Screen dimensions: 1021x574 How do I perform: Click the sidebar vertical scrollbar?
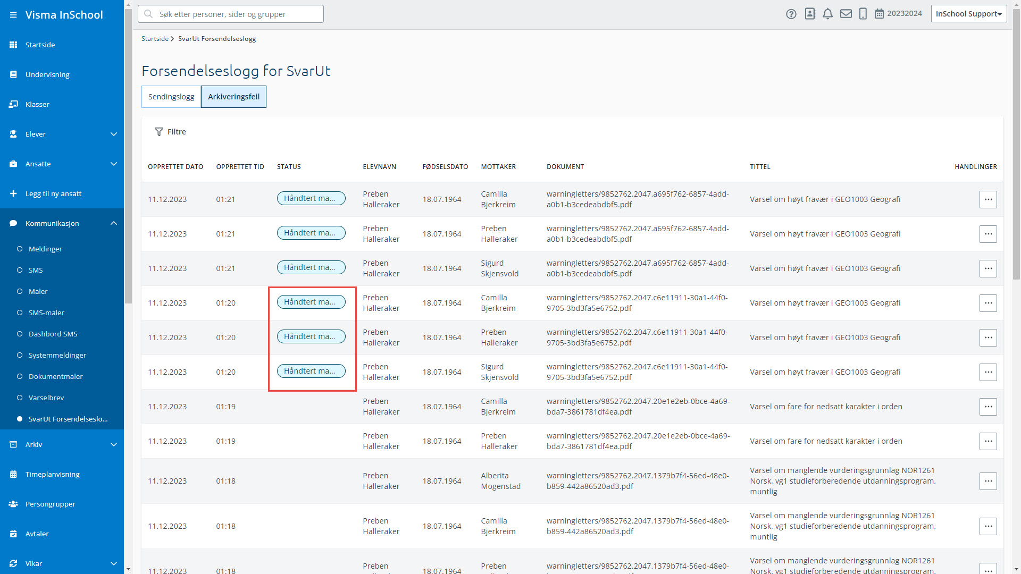[128, 157]
